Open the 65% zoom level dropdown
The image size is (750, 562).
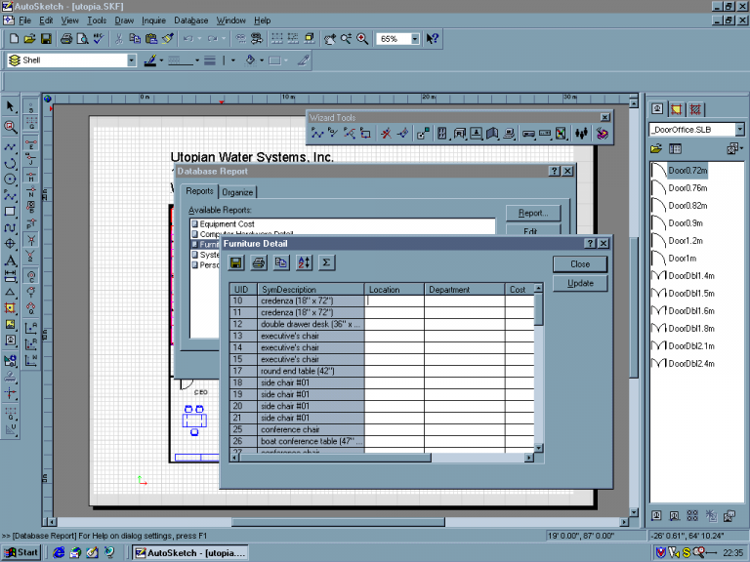tap(415, 39)
